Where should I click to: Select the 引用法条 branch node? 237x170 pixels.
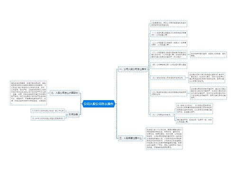click(73, 114)
